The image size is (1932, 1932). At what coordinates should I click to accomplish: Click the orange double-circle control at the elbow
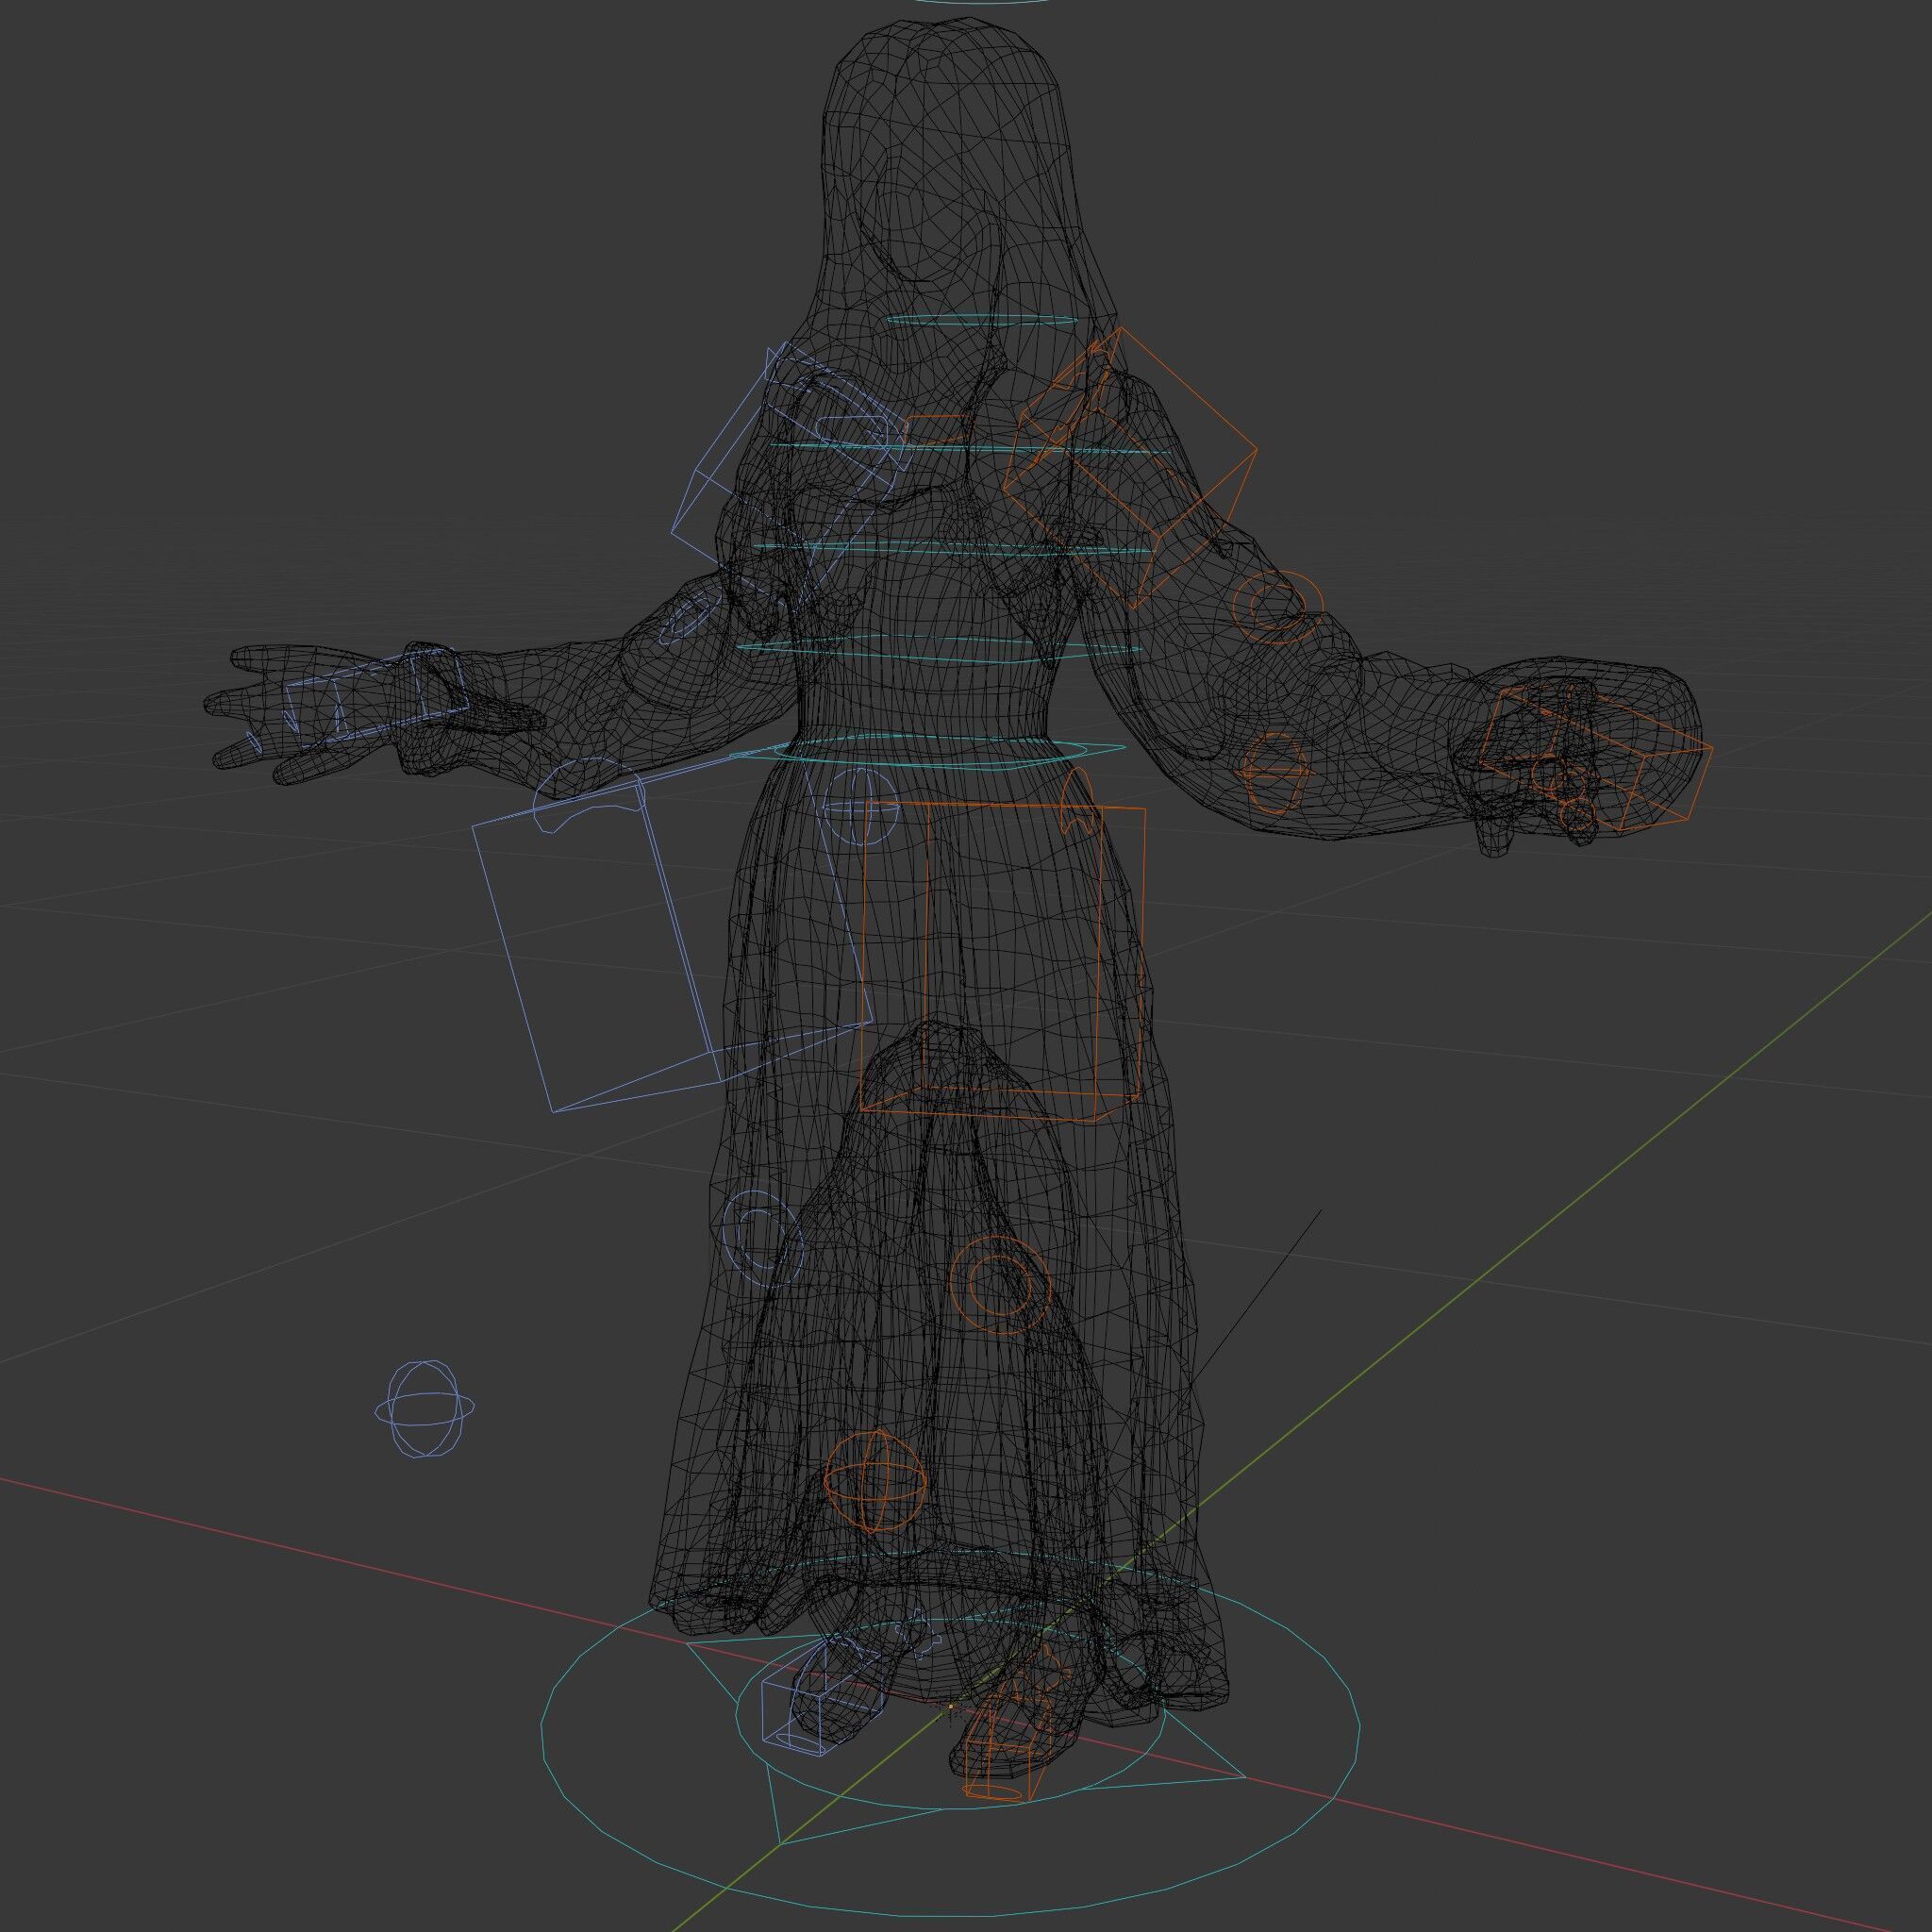click(1277, 605)
